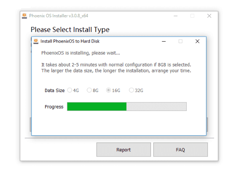The width and height of the screenshot is (236, 174).
Task: Close the Phoenix OS Installer main window
Action: pyautogui.click(x=209, y=16)
